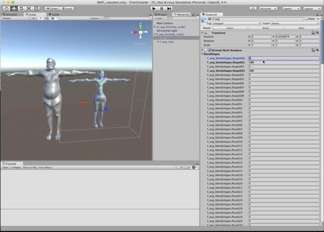
Task: Toggle console warning count icon
Action: click(x=187, y=167)
